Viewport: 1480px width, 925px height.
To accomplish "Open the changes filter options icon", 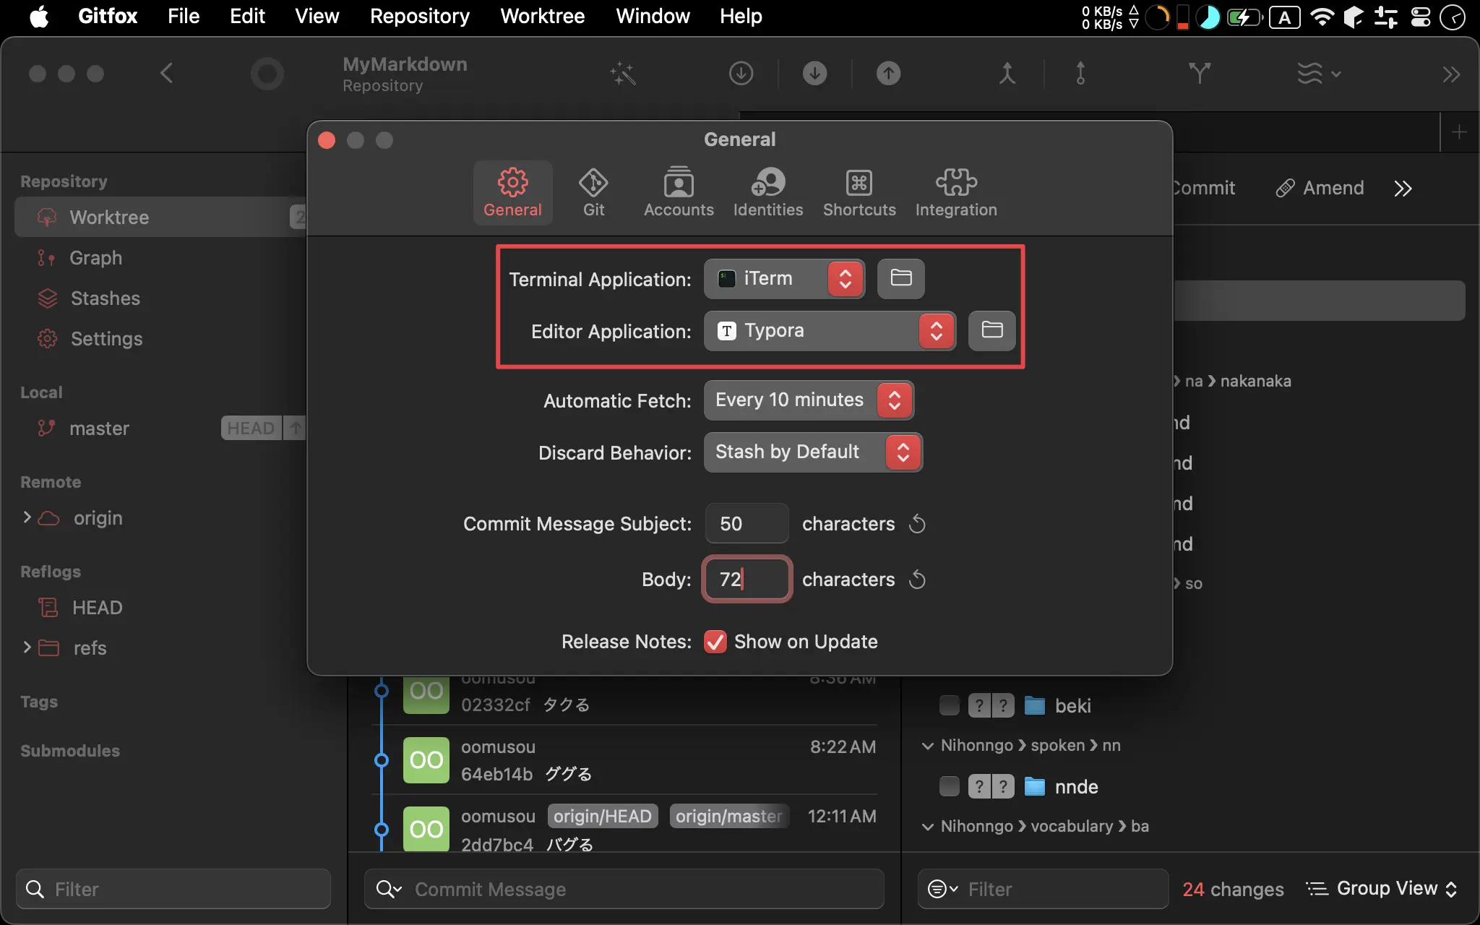I will (x=942, y=889).
